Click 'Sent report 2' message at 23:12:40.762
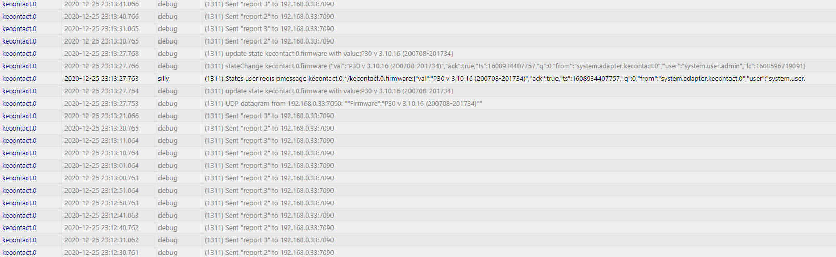Screen dimensions: 836x257 (269, 228)
